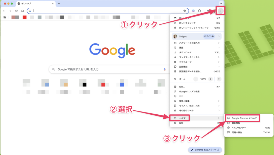This screenshot has width=274, height=155.
Task: Expand the 拡張機能 submenu
Action: (x=197, y=67)
